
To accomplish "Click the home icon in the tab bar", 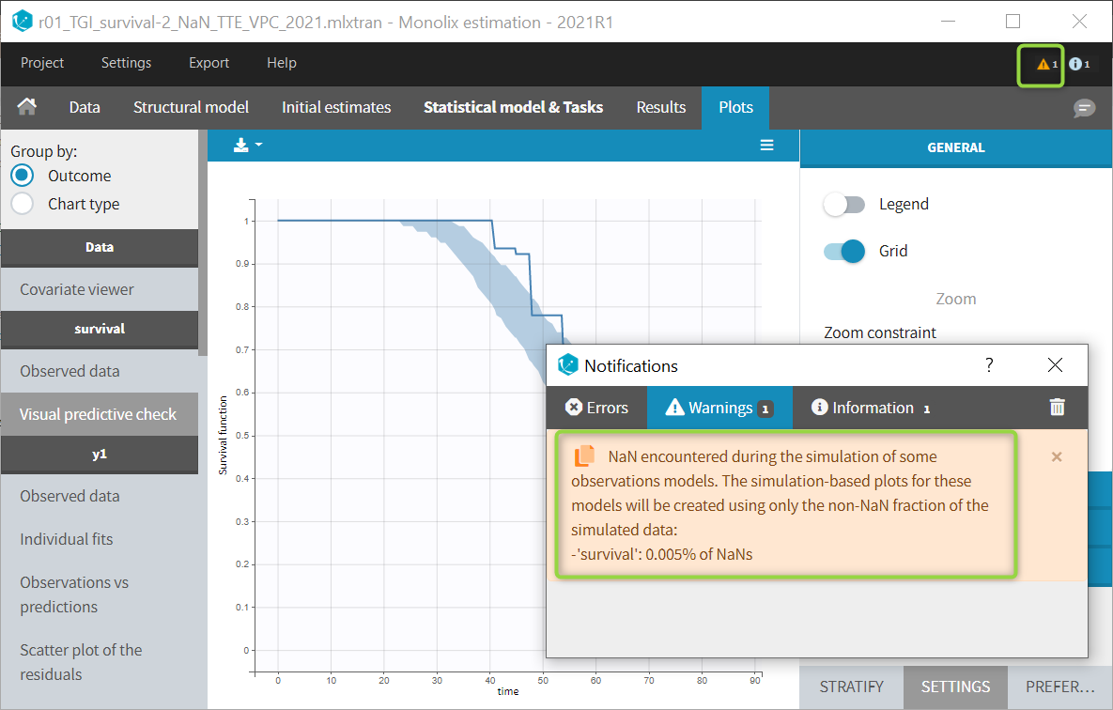I will tap(27, 107).
